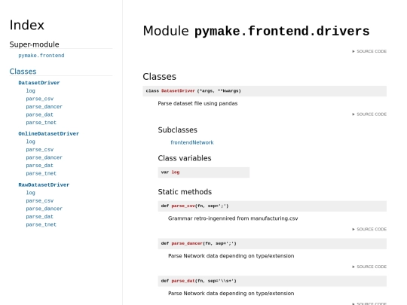Open parse_tnet under OnlineDatasetDriver in index

41,173
